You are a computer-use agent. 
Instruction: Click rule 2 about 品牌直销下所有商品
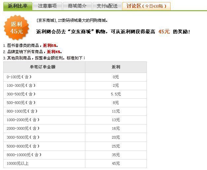click(32, 51)
